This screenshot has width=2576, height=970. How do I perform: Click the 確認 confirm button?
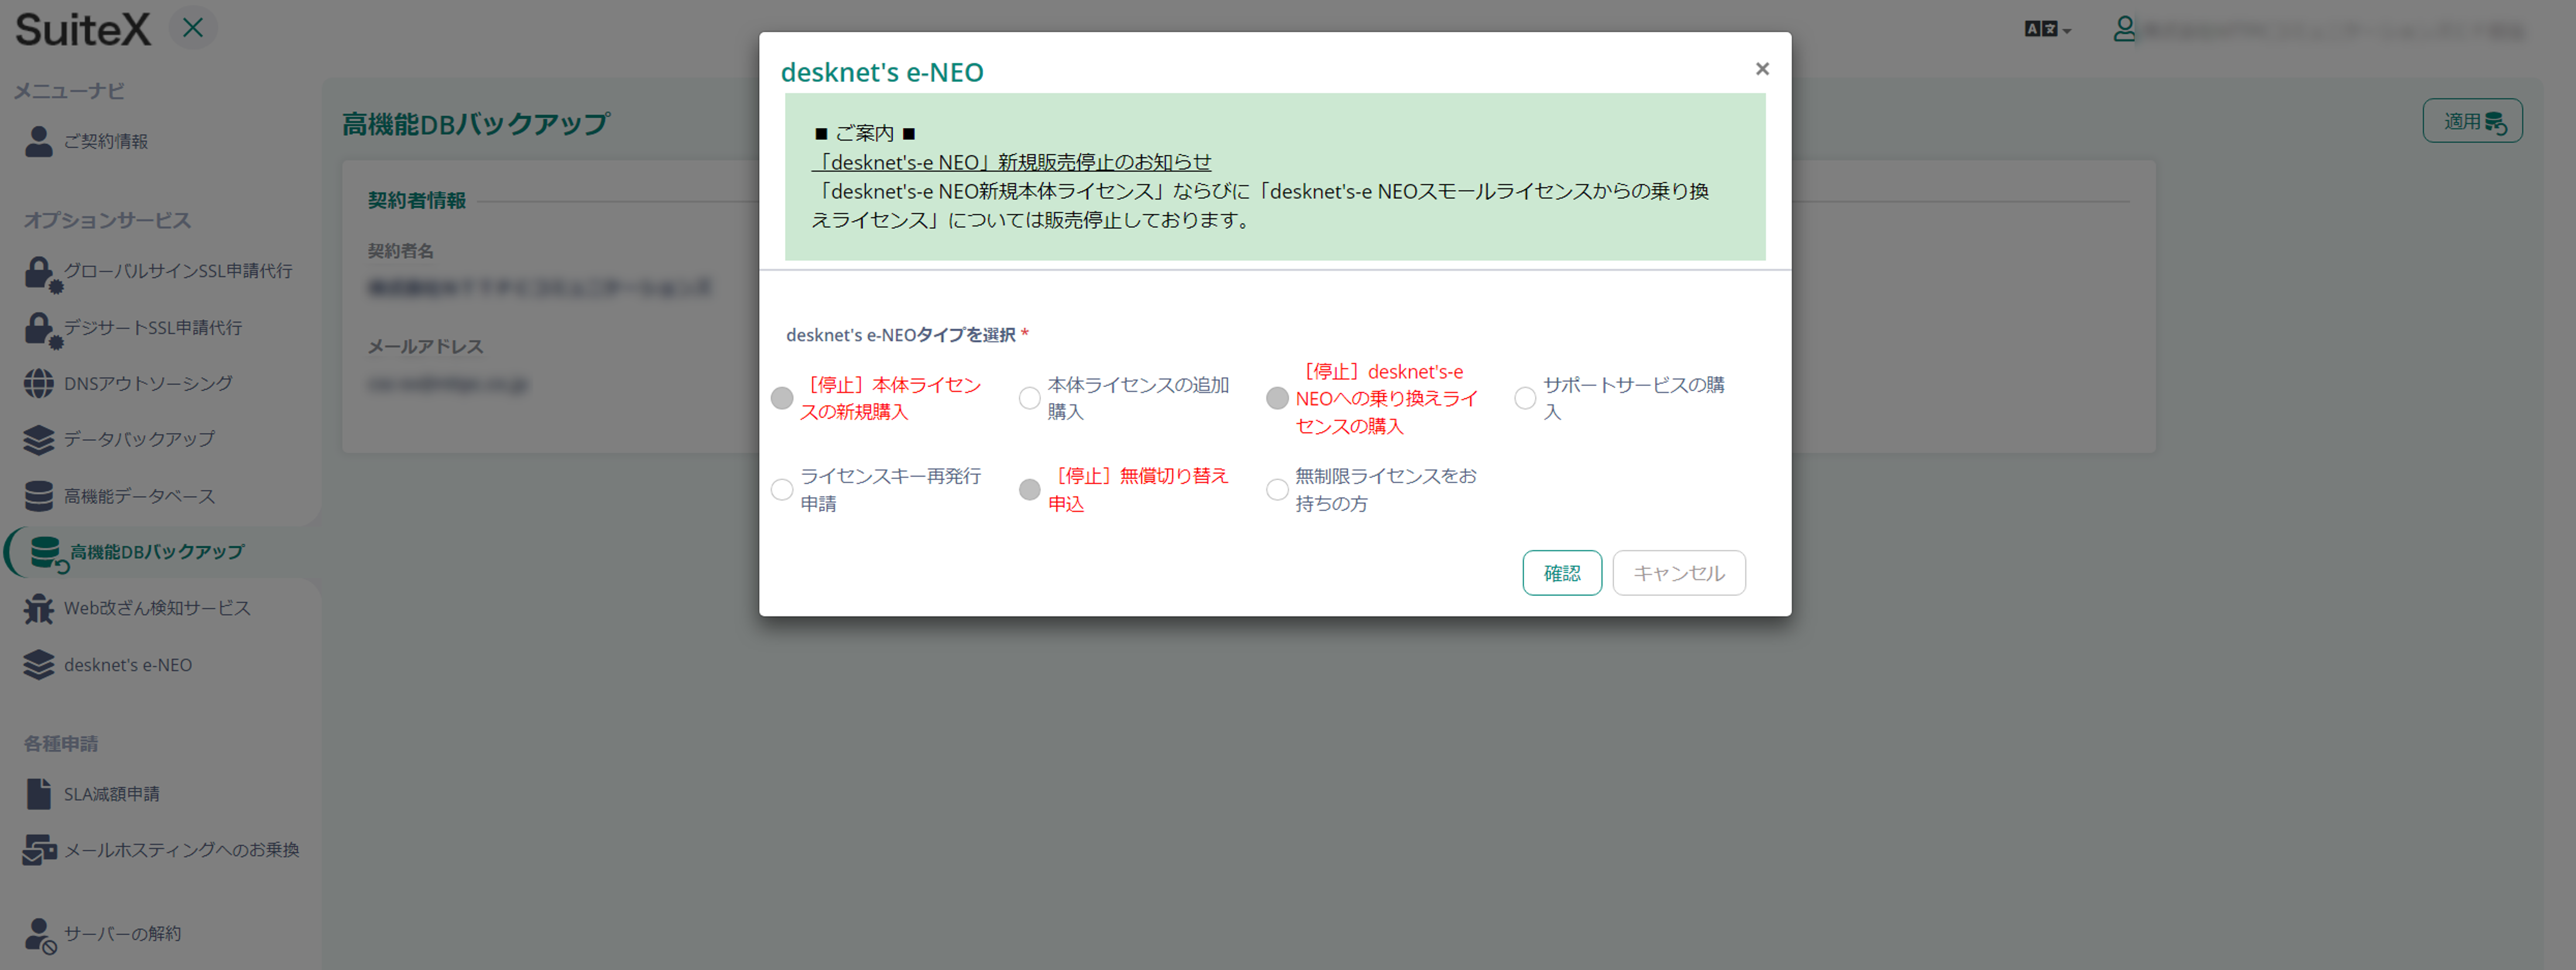pyautogui.click(x=1562, y=573)
